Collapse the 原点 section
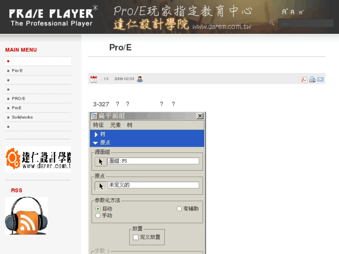Screen dimensions: 339x254 point(95,143)
